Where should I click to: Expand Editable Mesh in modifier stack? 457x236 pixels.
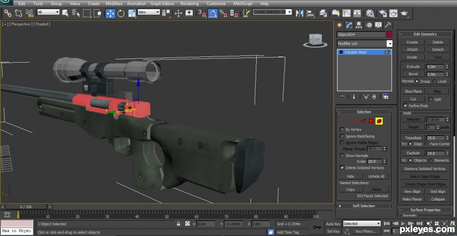tap(341, 52)
